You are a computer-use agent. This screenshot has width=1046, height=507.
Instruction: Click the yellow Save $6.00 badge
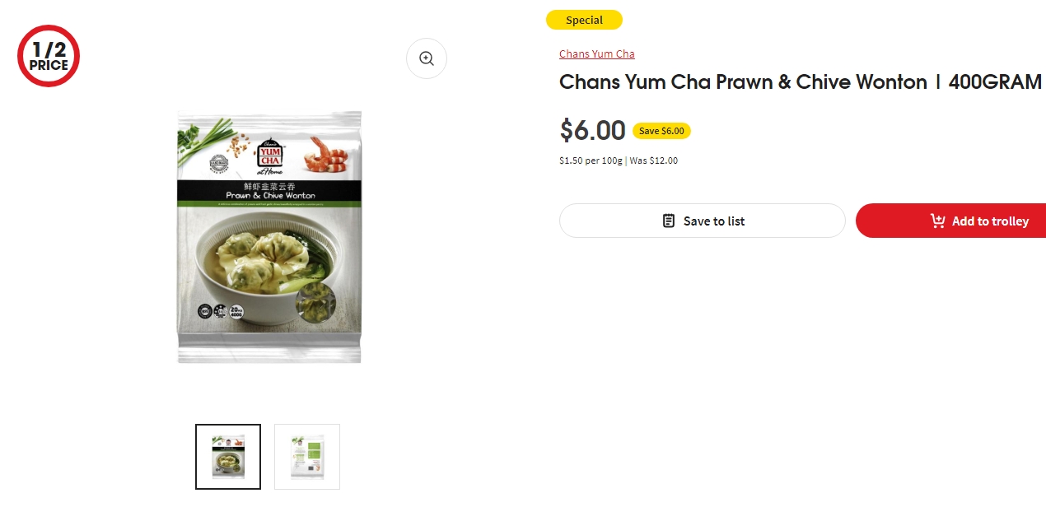tap(661, 131)
